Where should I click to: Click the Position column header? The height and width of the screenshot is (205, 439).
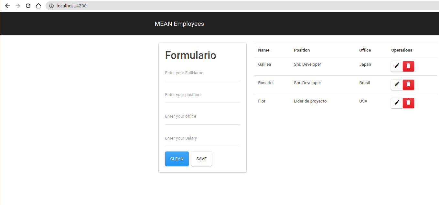pos(302,50)
